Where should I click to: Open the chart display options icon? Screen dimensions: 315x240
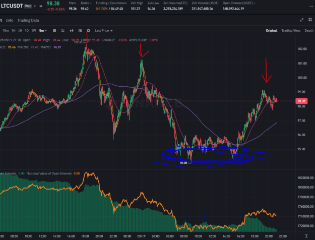[x=80, y=31]
